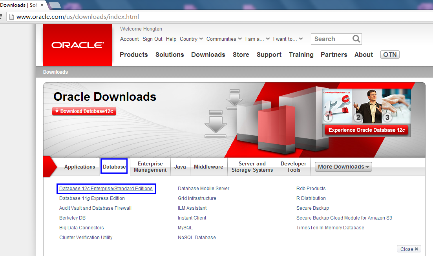The height and width of the screenshot is (256, 433).
Task: Expand the Country dropdown
Action: 191,39
